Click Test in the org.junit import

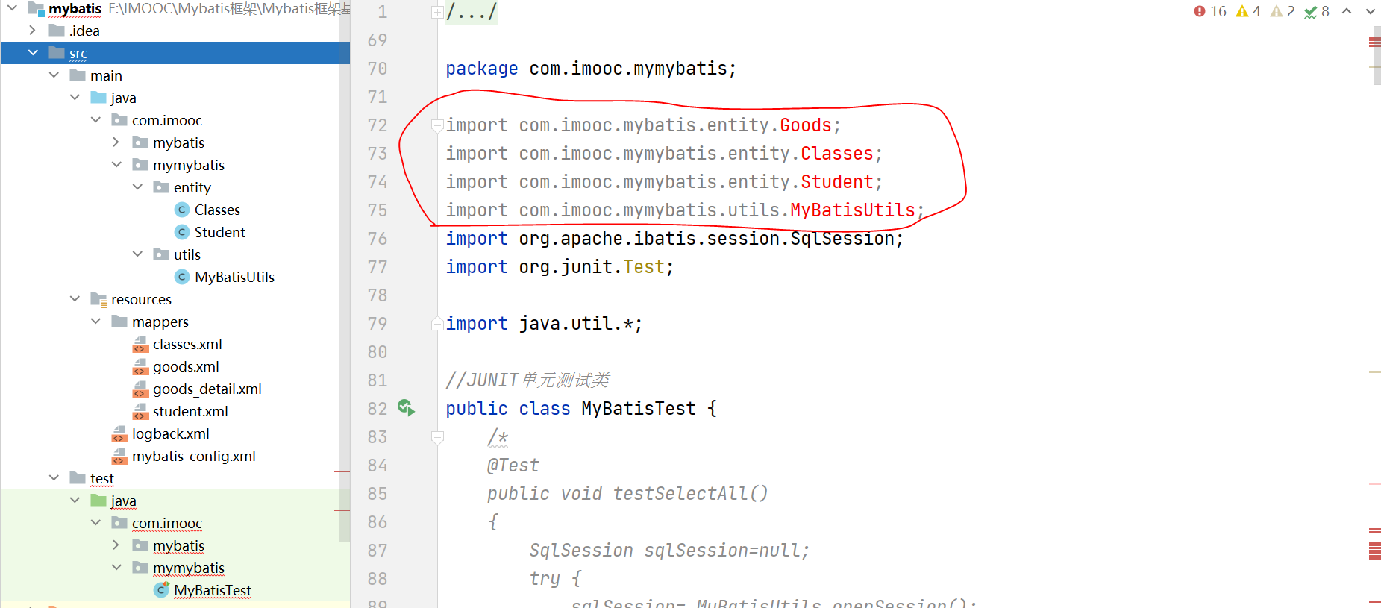tap(644, 267)
